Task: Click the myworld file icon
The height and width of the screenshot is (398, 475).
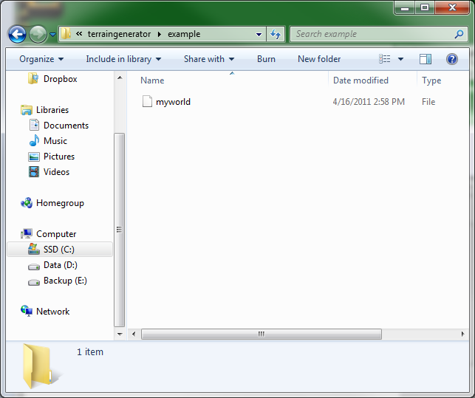Action: coord(147,102)
